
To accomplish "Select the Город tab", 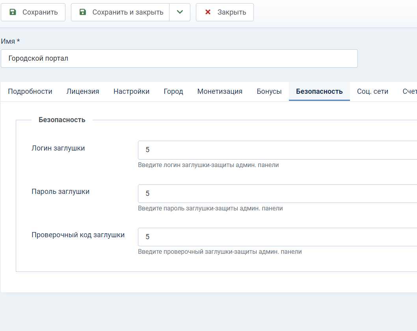I will (x=173, y=91).
